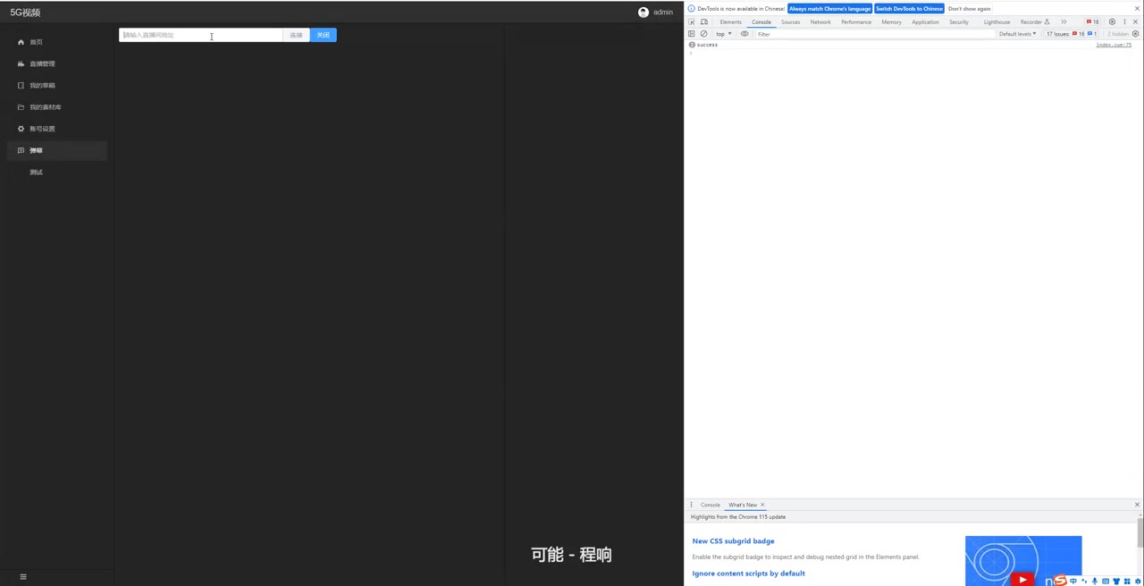Toggle the console sidebar panel icon
Viewport: 1144px width, 586px height.
click(x=692, y=34)
